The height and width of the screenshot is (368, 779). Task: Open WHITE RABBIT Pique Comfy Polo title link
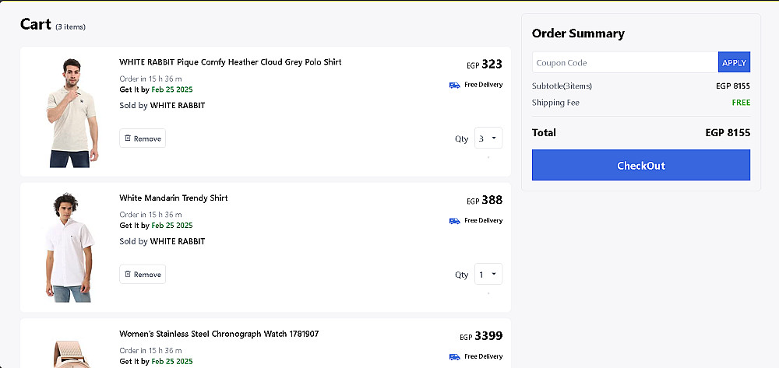pos(230,62)
